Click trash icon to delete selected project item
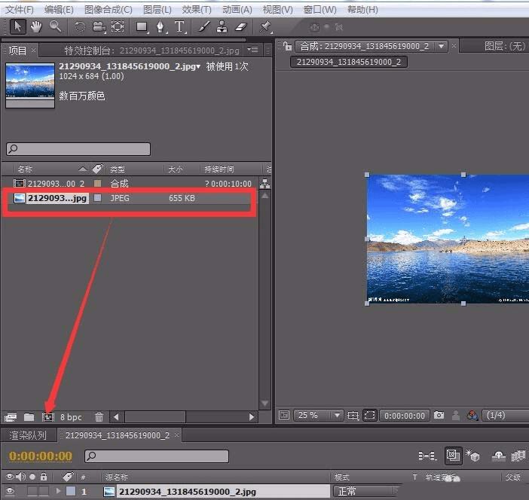 tap(99, 416)
